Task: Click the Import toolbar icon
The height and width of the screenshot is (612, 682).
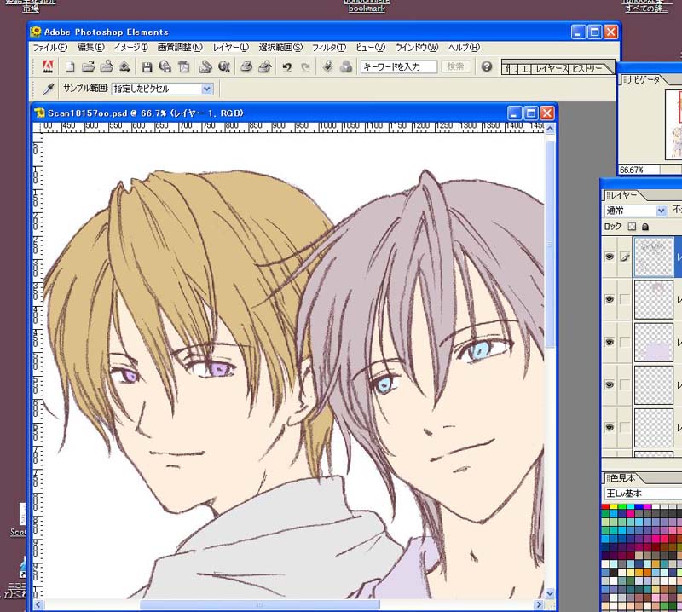Action: point(124,67)
